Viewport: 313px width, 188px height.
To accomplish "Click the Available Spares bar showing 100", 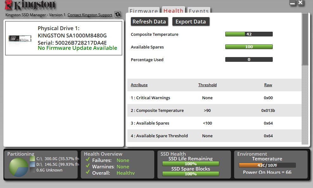I will (x=249, y=47).
